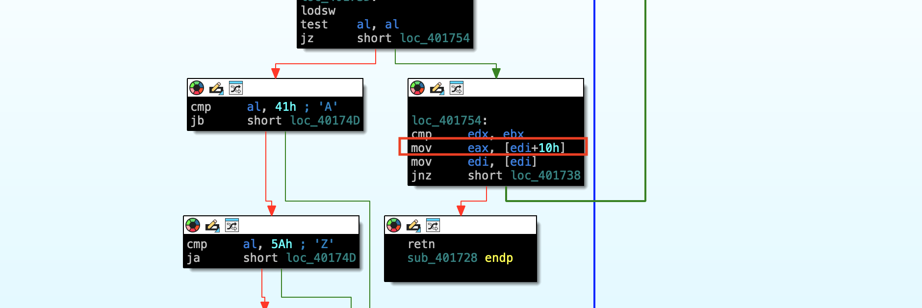Click color icon in 'cmp al, 41h' node

[x=197, y=88]
